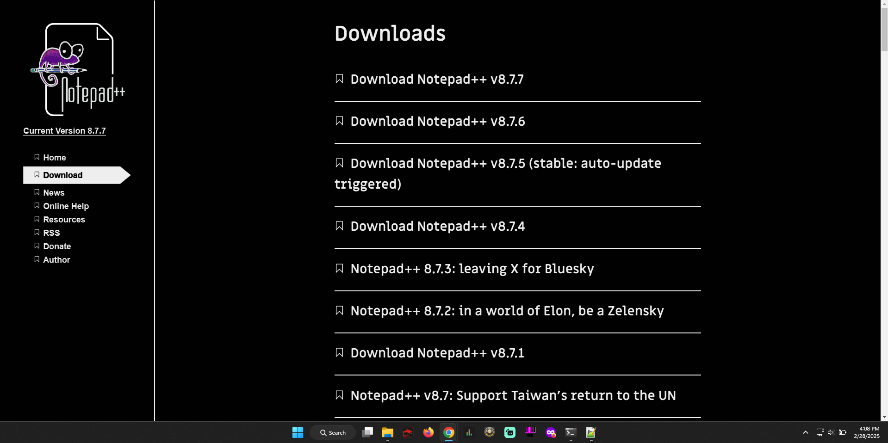Screen dimensions: 888x443
Task: Open the volume control in system tray
Action: point(831,432)
